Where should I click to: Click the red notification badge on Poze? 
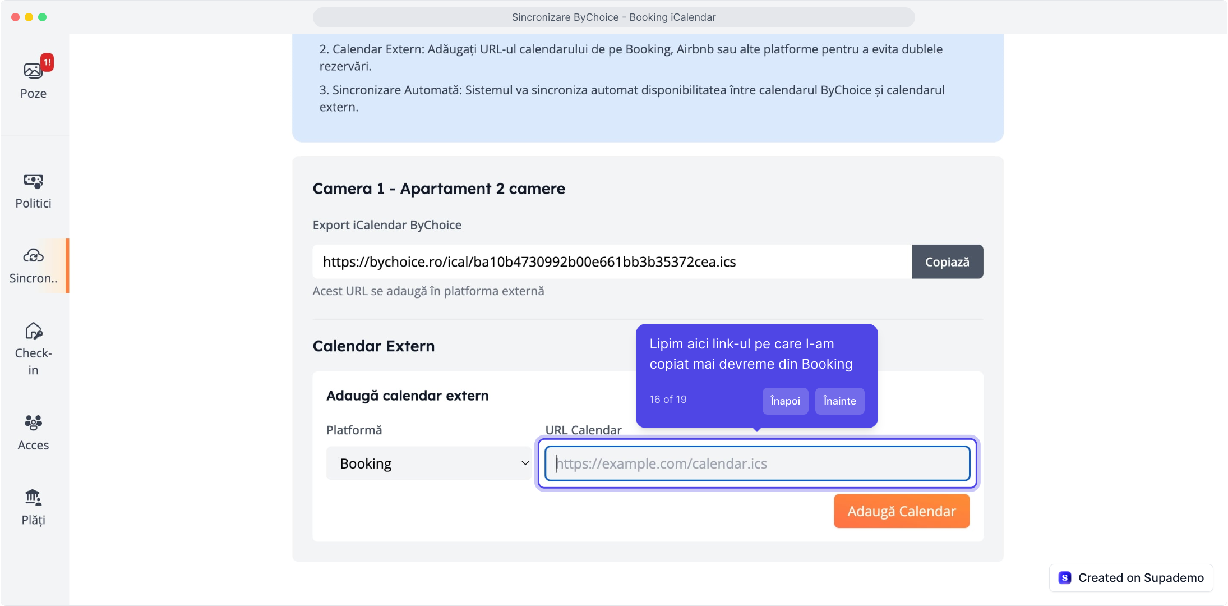tap(48, 62)
